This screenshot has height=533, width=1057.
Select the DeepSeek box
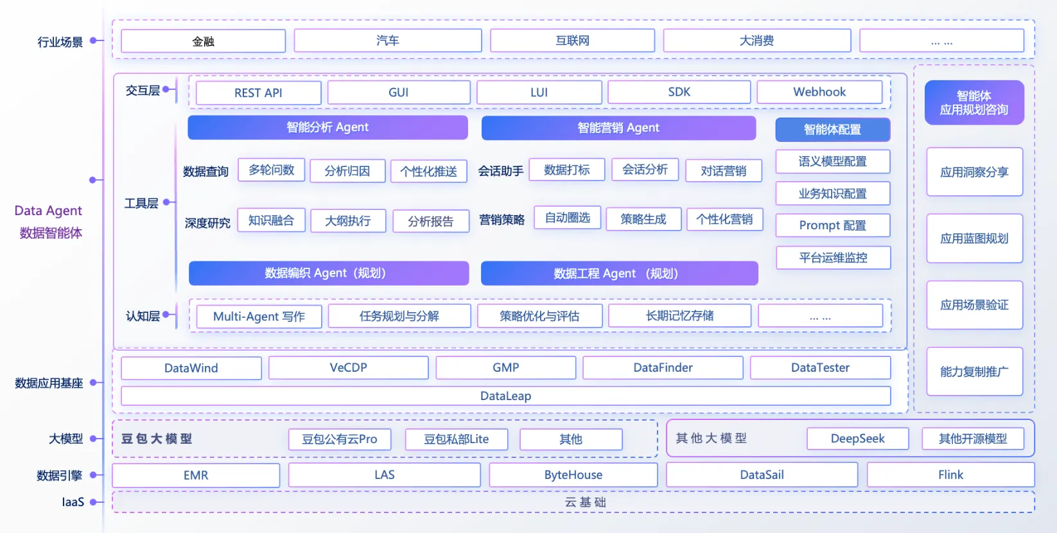(858, 439)
